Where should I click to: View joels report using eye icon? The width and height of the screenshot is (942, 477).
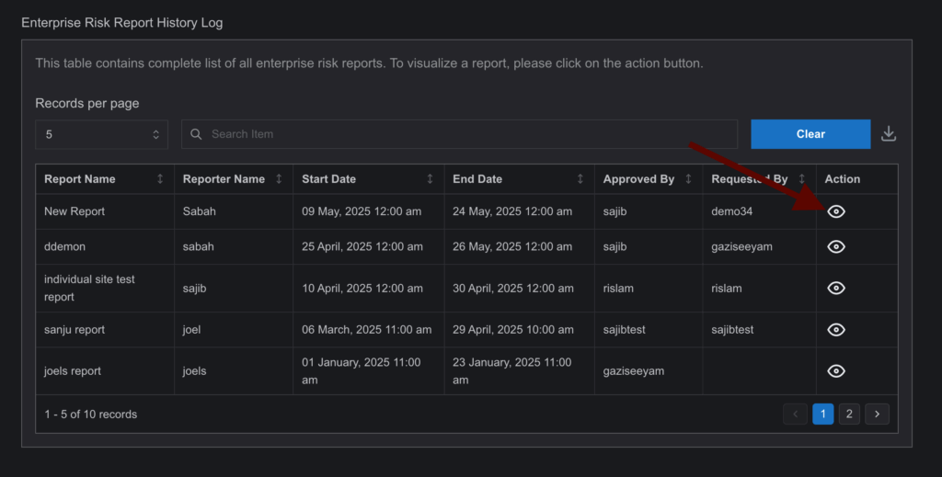point(835,370)
